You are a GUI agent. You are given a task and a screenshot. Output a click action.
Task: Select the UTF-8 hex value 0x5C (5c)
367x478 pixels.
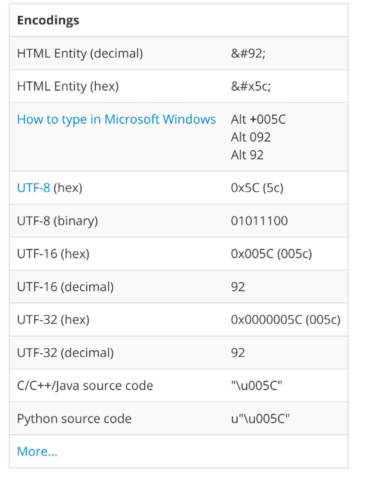pyautogui.click(x=257, y=188)
